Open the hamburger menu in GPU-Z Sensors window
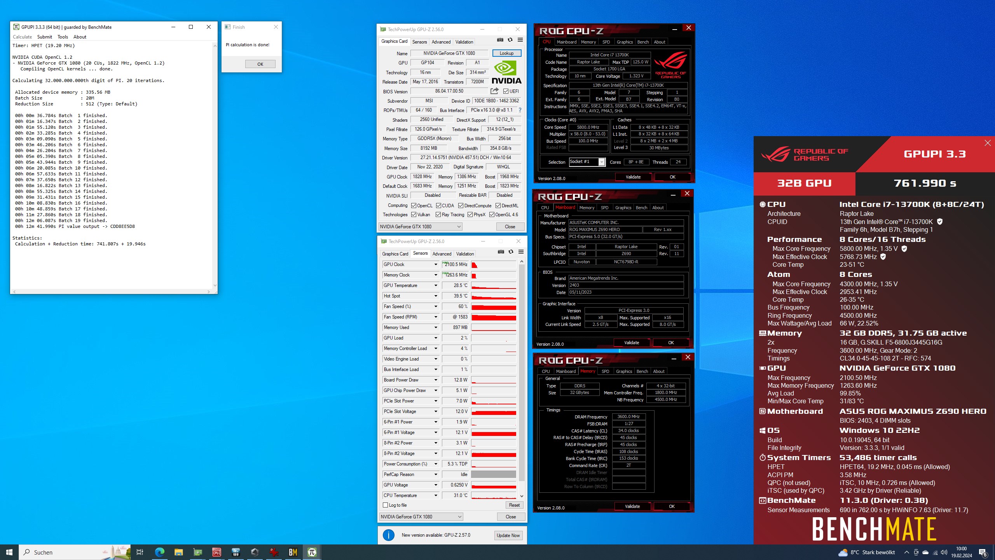This screenshot has height=560, width=995. (521, 252)
